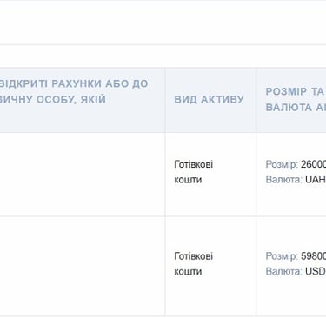This screenshot has height=318, width=326.
Task: Click the ВАЛЮТА header line in third column
Action: (x=296, y=108)
